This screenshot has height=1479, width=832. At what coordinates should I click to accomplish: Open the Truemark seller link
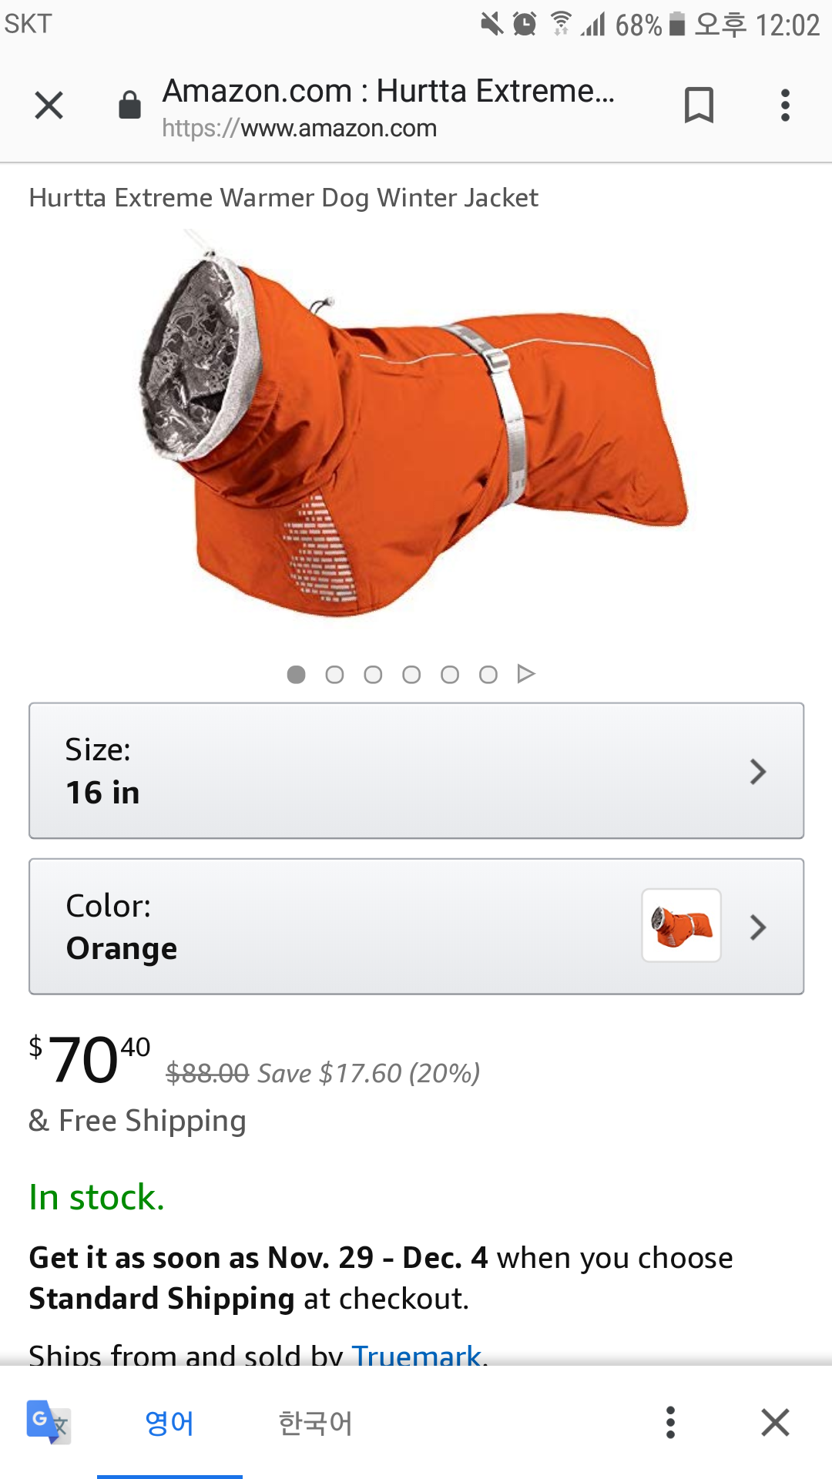pos(416,1355)
